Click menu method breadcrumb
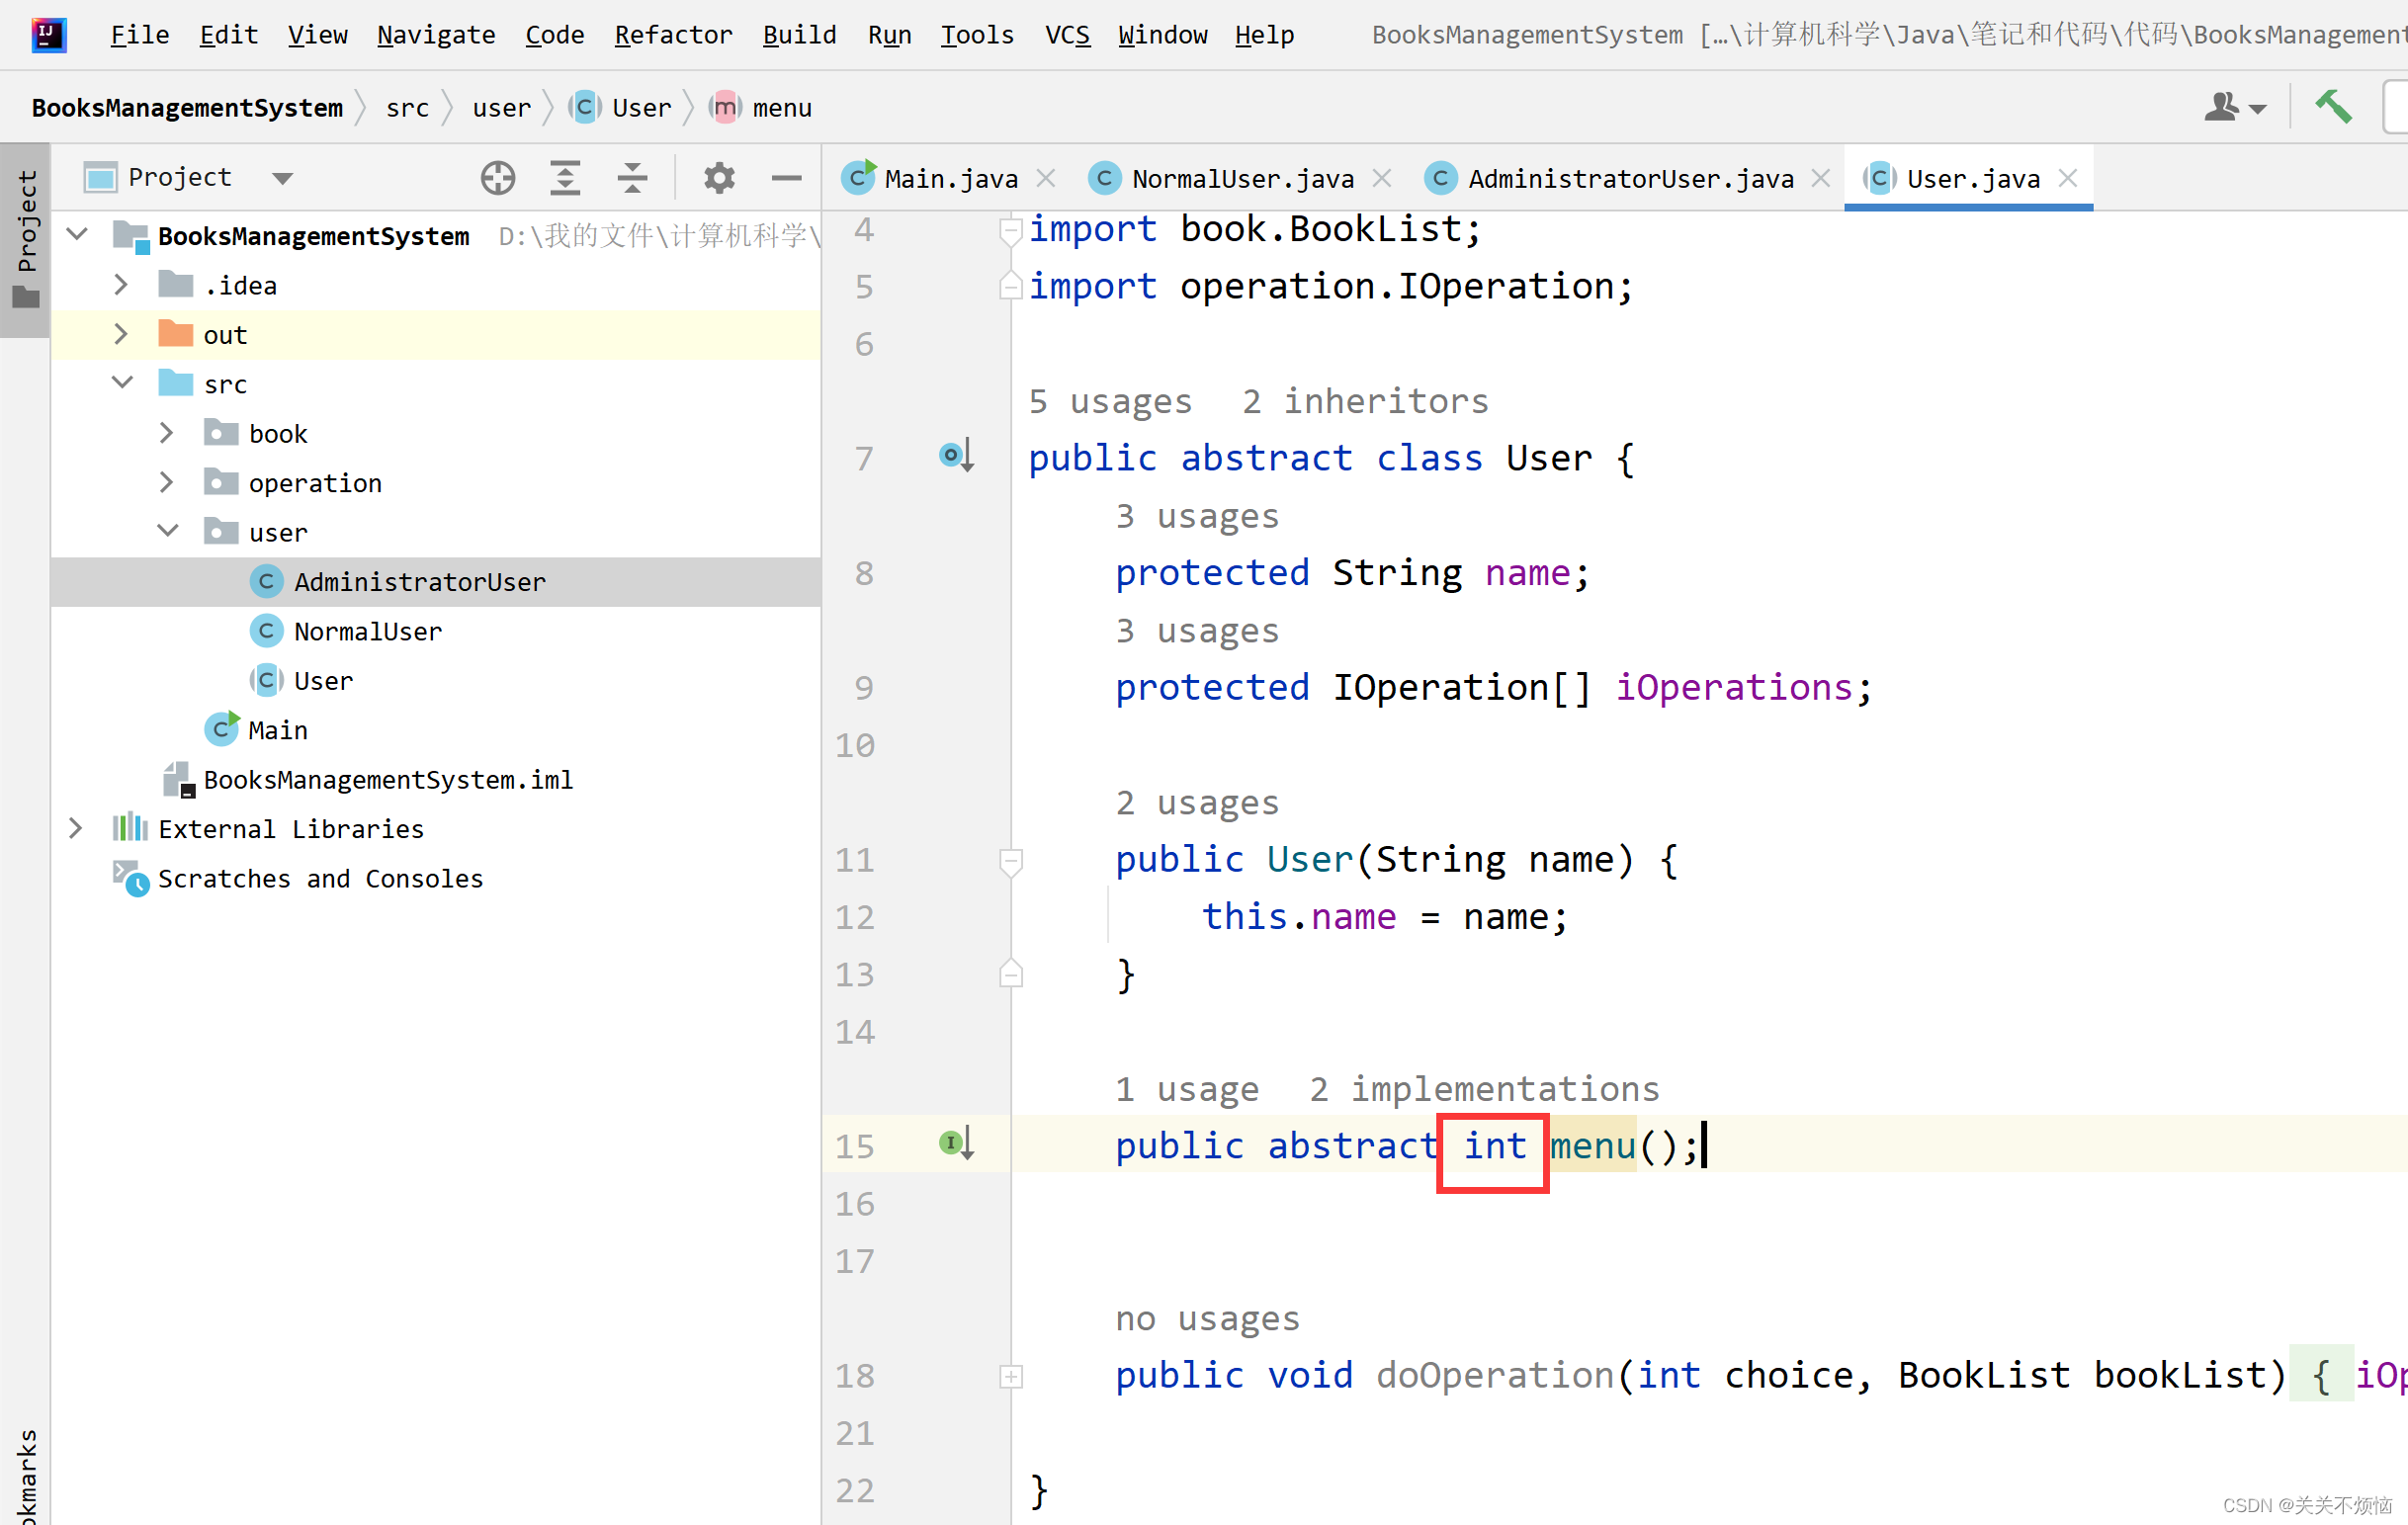Screen dimensions: 2408x1525 pos(760,108)
